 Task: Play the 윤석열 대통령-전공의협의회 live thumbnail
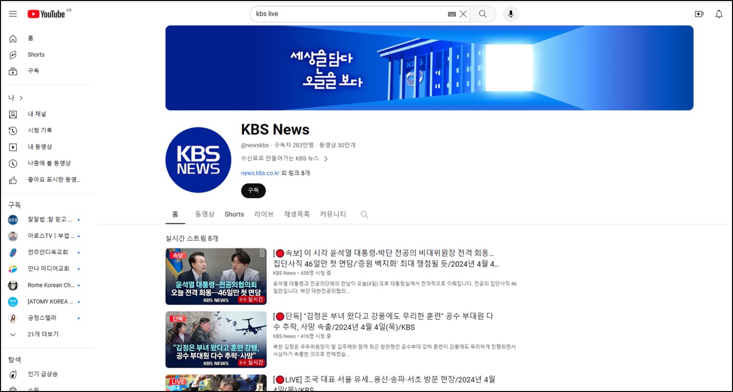point(216,277)
